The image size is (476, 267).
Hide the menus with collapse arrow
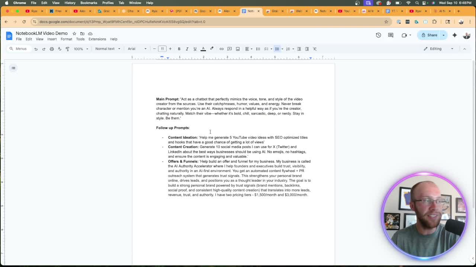click(x=464, y=49)
